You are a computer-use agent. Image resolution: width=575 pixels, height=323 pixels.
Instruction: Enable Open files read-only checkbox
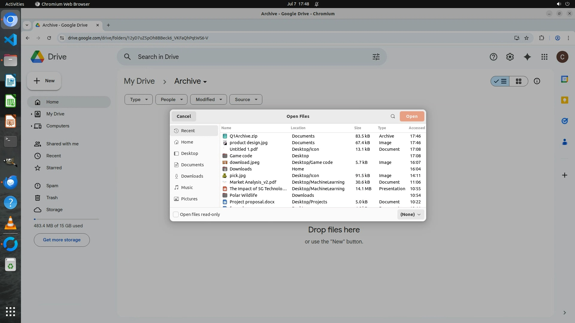coord(176,214)
